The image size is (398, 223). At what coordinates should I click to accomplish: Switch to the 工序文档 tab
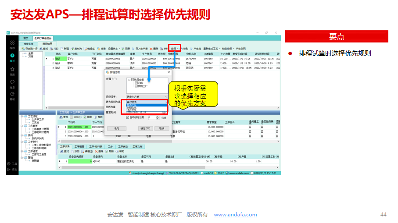[137, 147]
